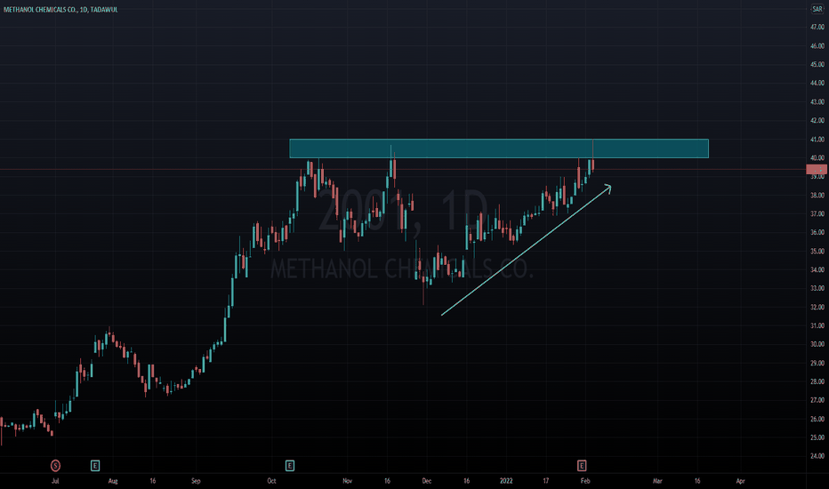Click the Feb label on the time axis
The width and height of the screenshot is (829, 489).
585,481
